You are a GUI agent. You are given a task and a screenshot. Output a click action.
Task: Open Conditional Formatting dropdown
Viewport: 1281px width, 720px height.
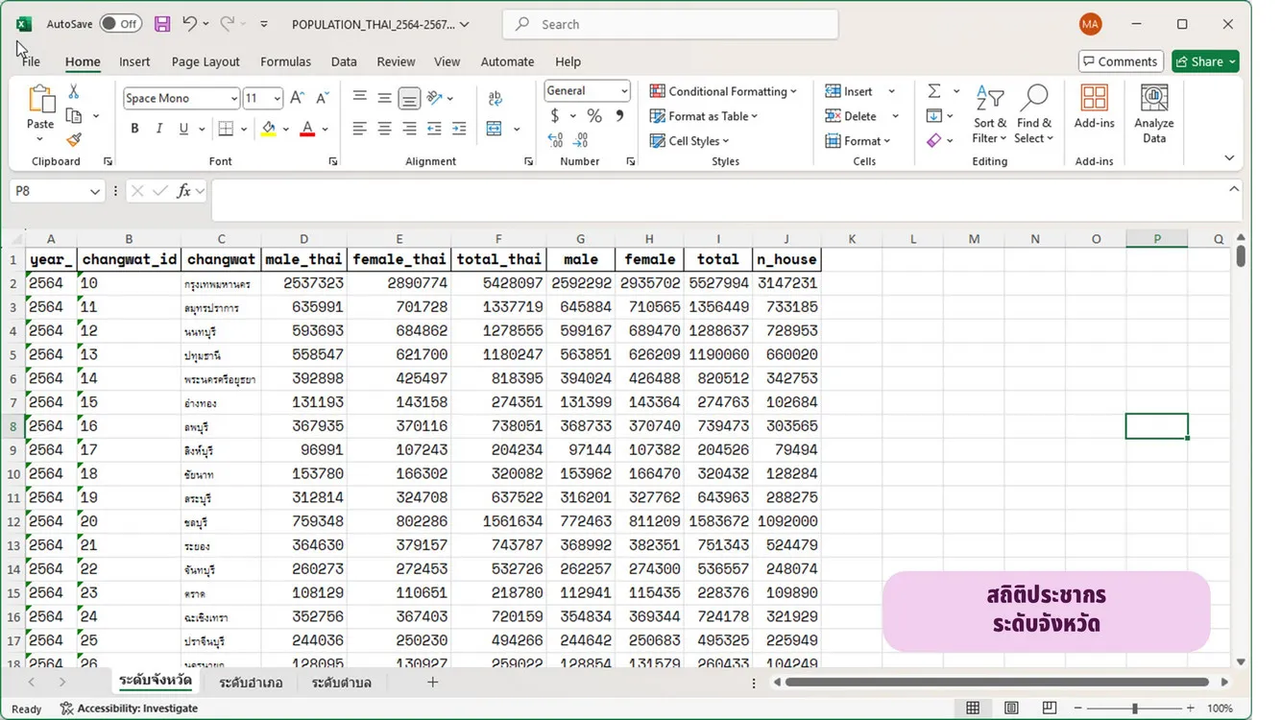coord(723,91)
